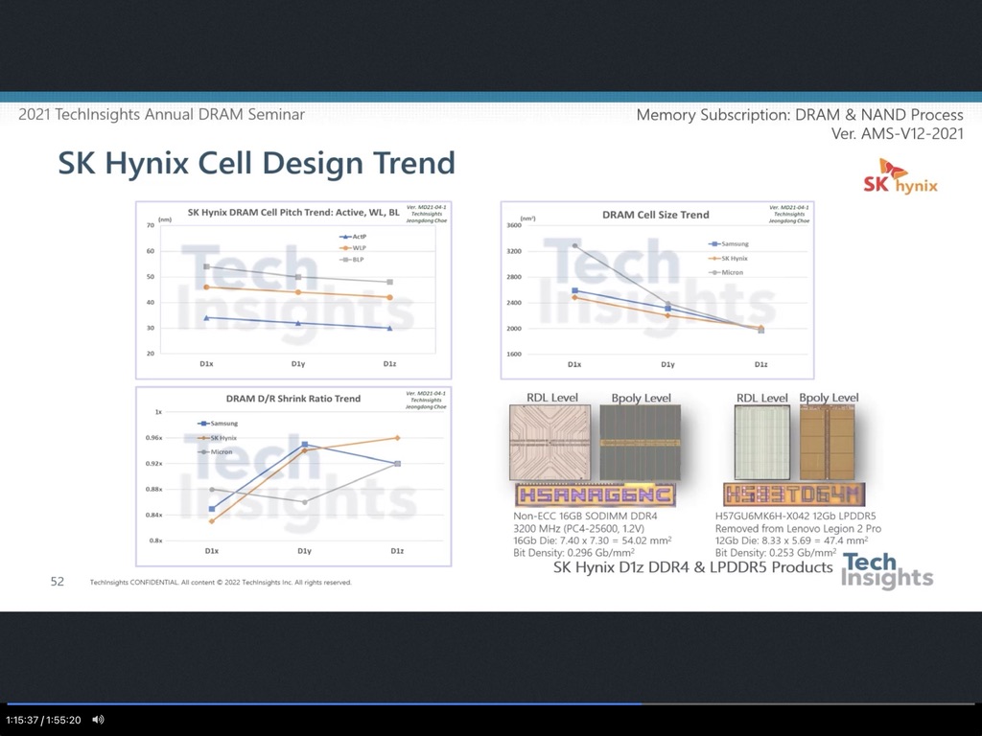Click the 1:15:37 / 1:55:20 time display

coord(43,720)
